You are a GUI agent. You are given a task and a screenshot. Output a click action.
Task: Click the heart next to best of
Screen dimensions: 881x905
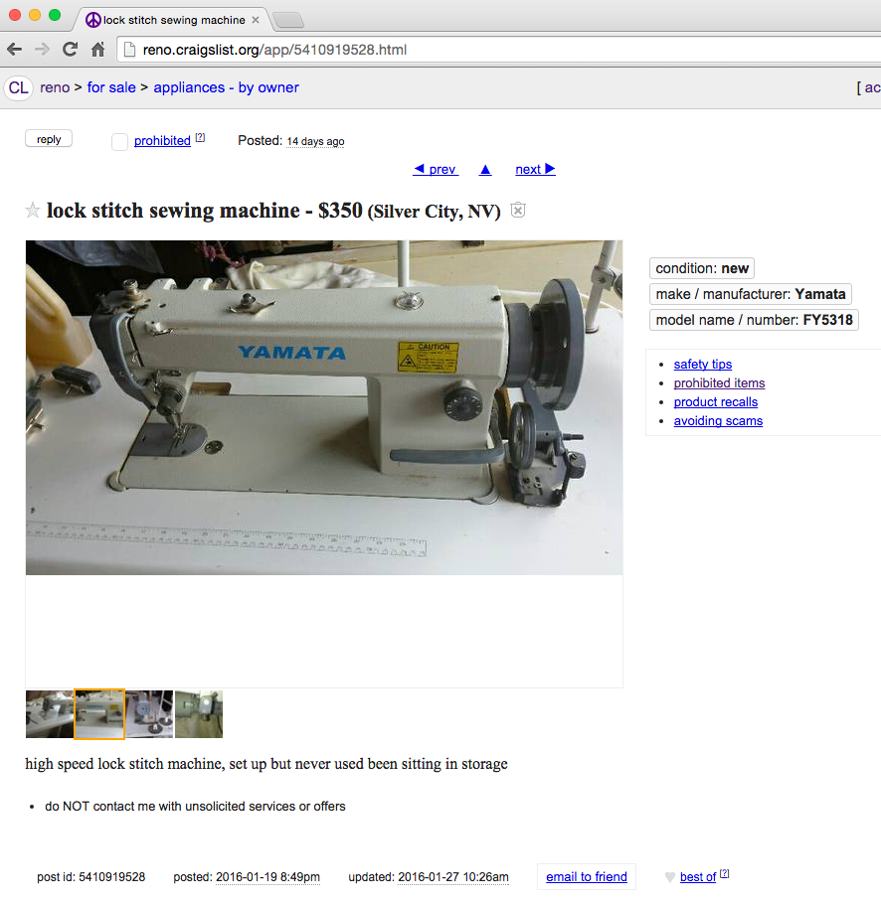[x=669, y=877]
